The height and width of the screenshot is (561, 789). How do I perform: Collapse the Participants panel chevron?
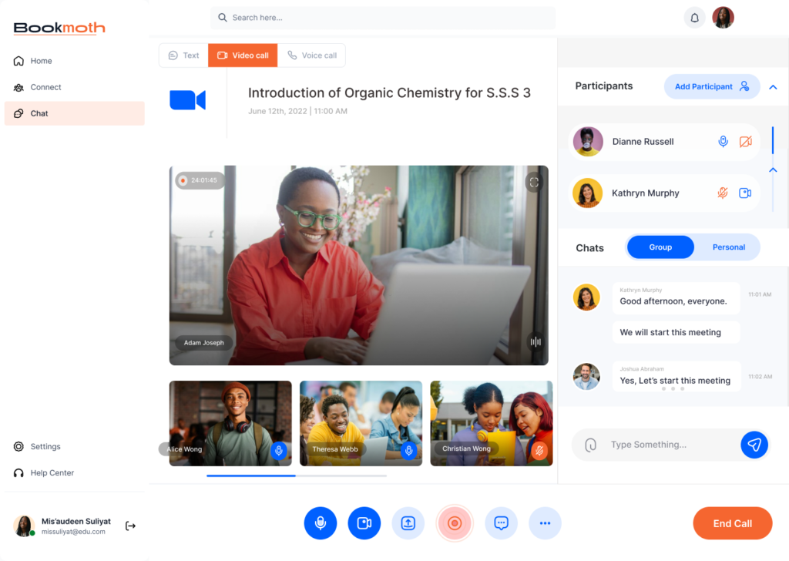click(773, 87)
